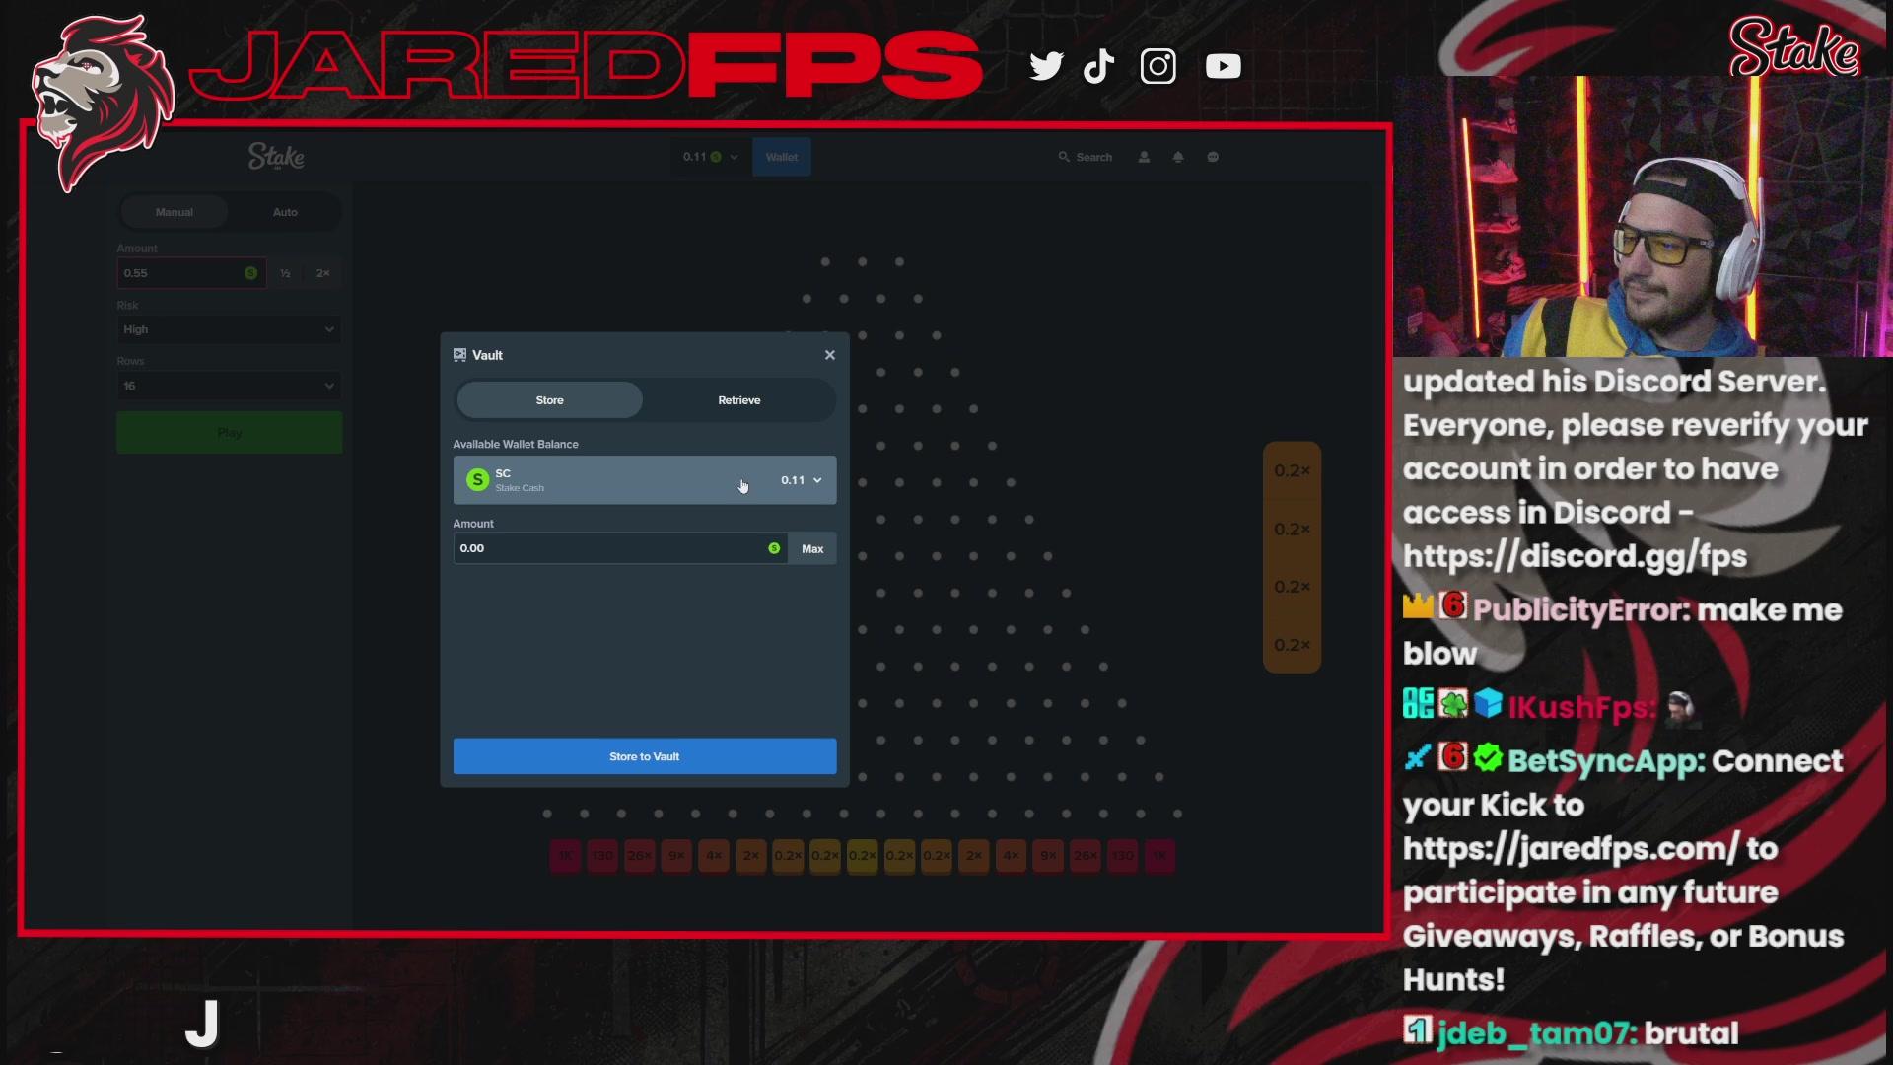Viewport: 1893px width, 1065px height.
Task: Select the Manual betting tab
Action: point(175,212)
